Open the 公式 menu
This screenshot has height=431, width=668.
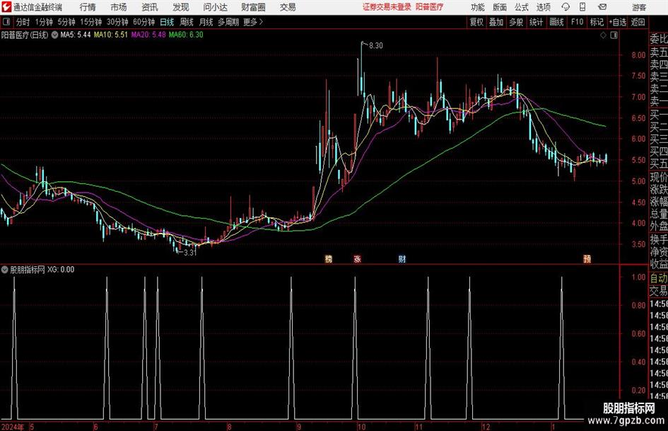point(522,7)
